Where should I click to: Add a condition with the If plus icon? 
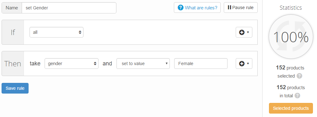click(x=242, y=32)
